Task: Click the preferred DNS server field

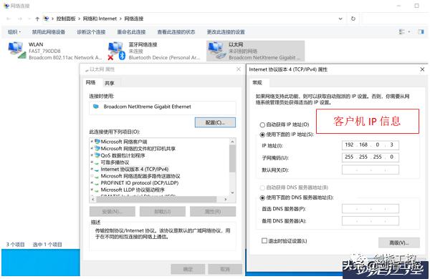Action: [371, 209]
